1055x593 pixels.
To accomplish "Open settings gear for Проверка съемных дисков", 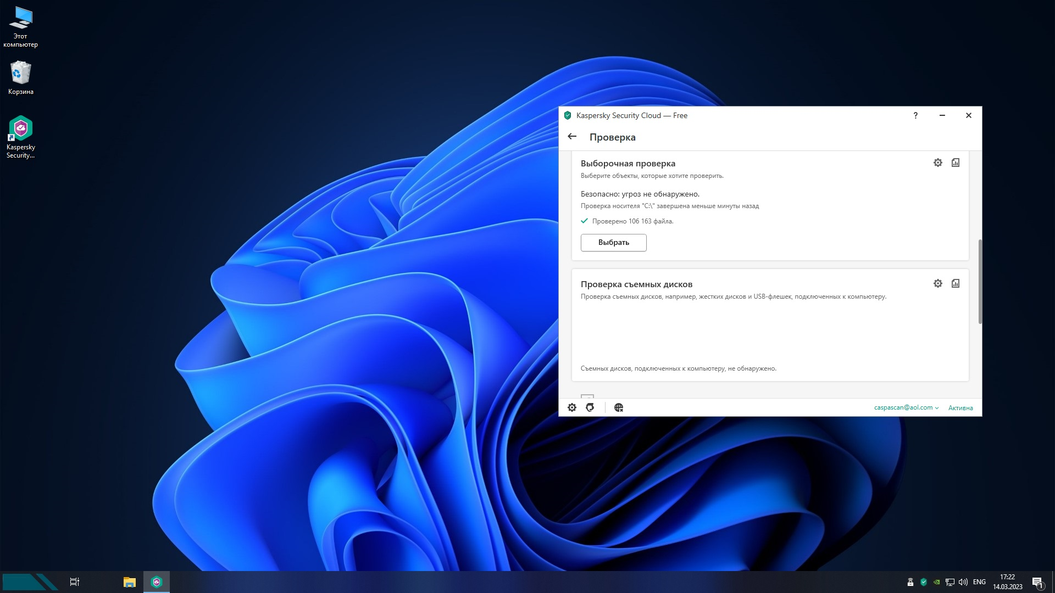I will 938,283.
